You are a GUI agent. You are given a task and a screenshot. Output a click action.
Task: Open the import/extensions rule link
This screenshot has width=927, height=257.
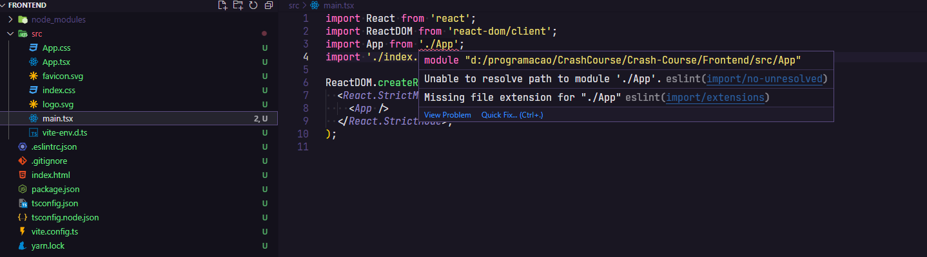tap(716, 98)
